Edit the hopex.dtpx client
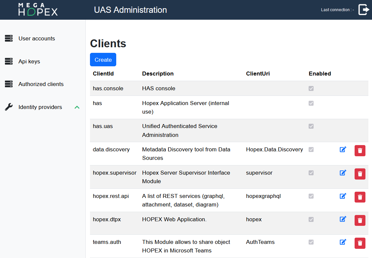The width and height of the screenshot is (372, 258). [343, 219]
